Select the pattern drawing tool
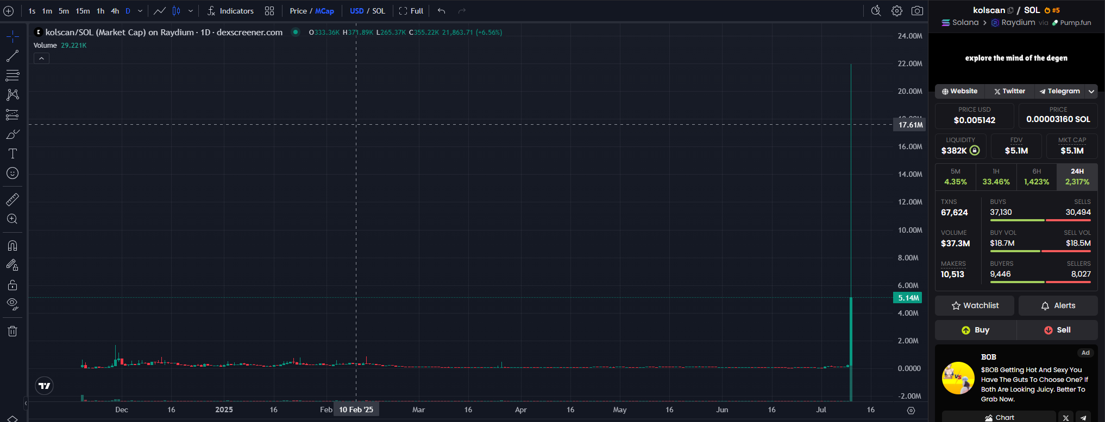The width and height of the screenshot is (1105, 422). [x=12, y=95]
